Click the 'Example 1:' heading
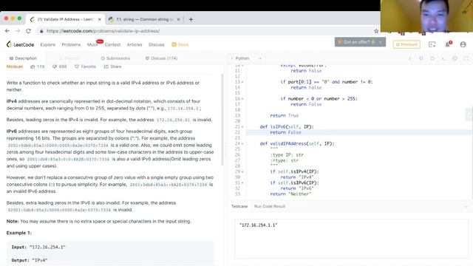The image size is (473, 266). tap(19, 233)
